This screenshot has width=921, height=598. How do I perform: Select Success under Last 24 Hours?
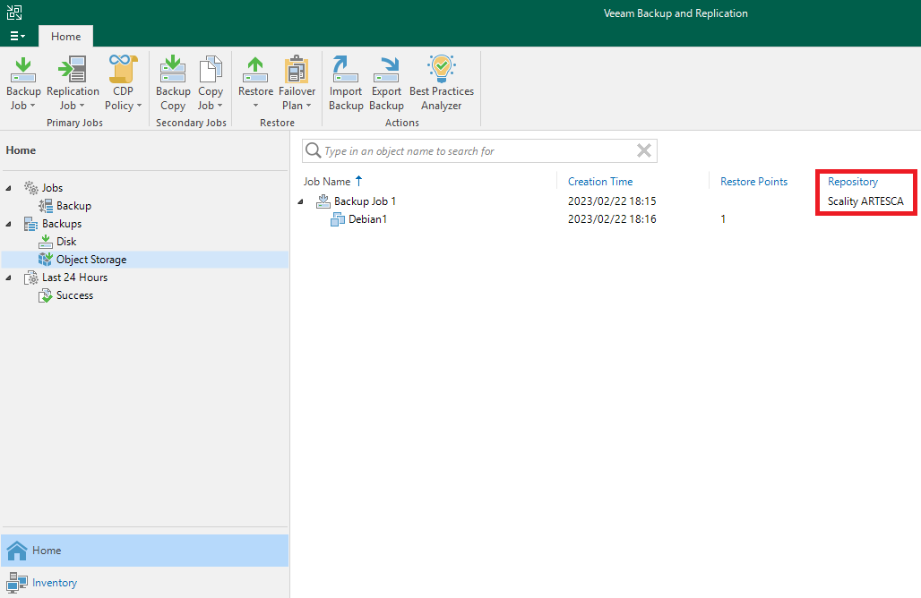pos(74,295)
